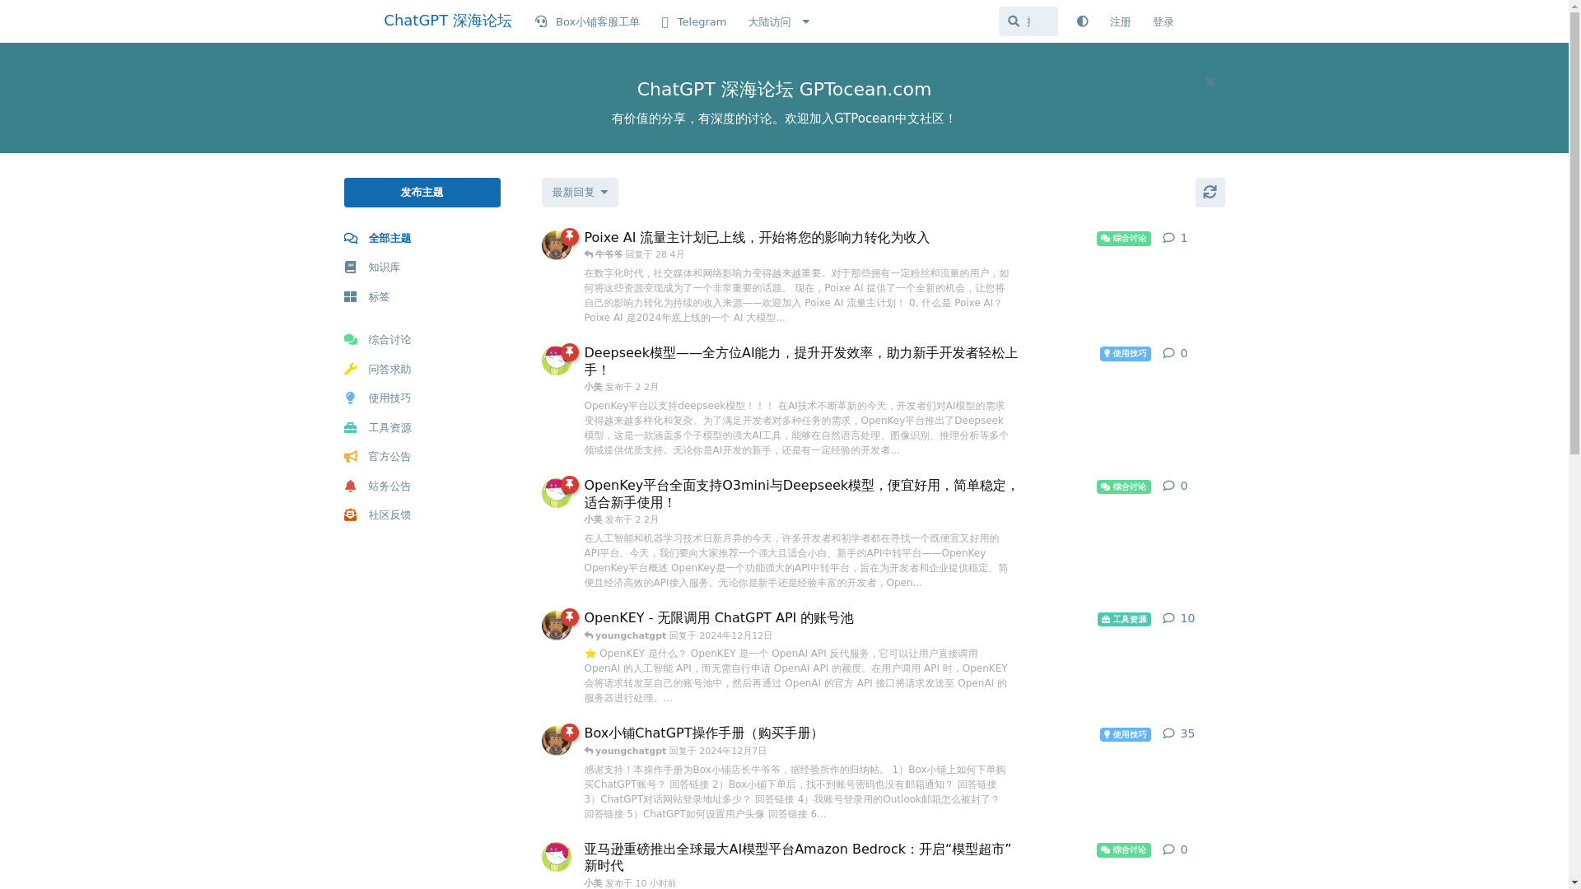Click author avatar on the Deepseek模型 topic
Viewport: 1581px width, 889px height.
pos(556,361)
